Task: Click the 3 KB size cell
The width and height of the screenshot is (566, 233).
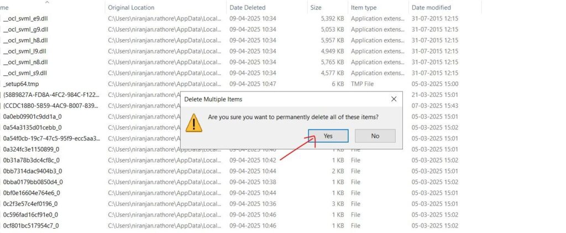Action: tap(338, 203)
